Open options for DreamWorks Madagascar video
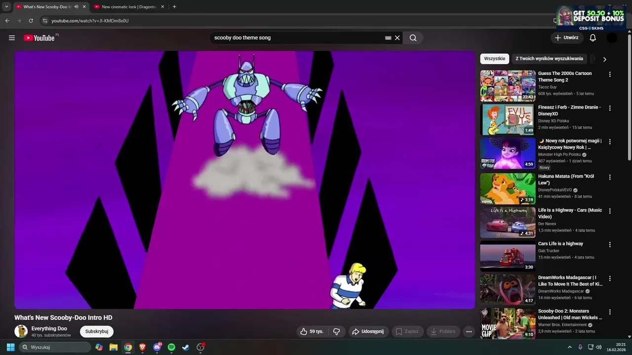Viewport: 632px width, 355px height. pyautogui.click(x=610, y=278)
